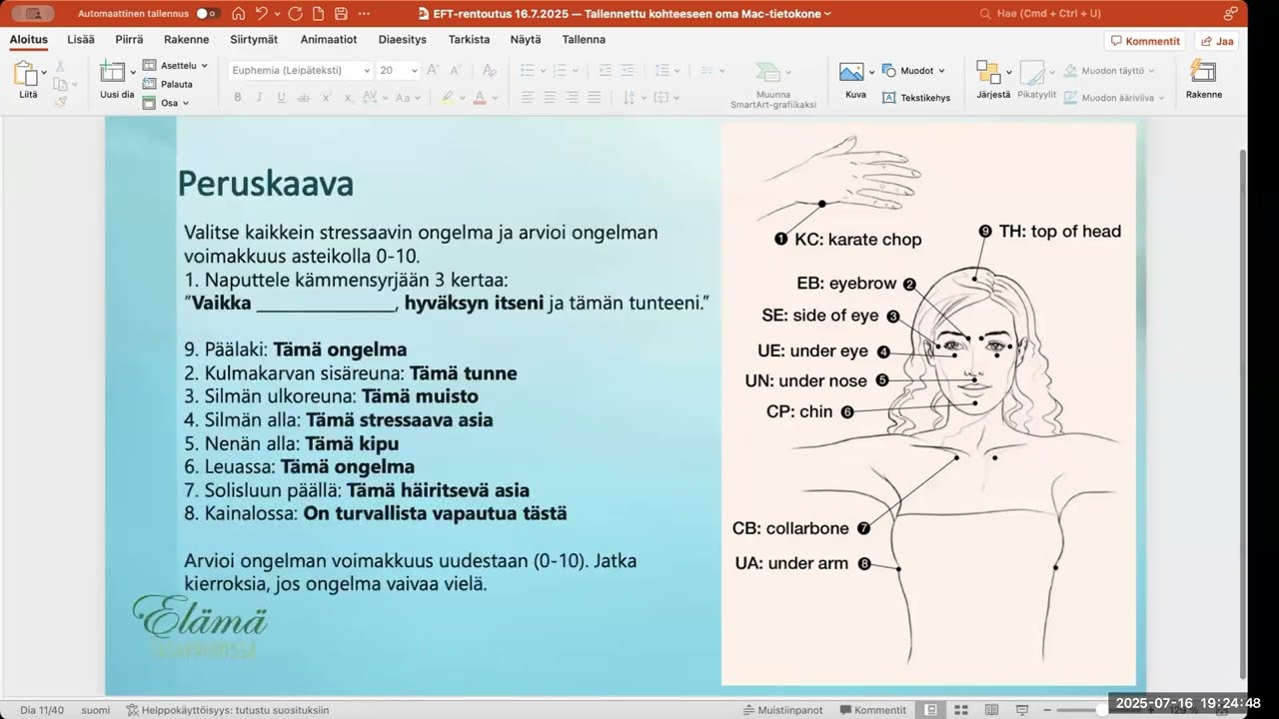The width and height of the screenshot is (1279, 719).
Task: Click the new document icon in the title bar
Action: 318,13
